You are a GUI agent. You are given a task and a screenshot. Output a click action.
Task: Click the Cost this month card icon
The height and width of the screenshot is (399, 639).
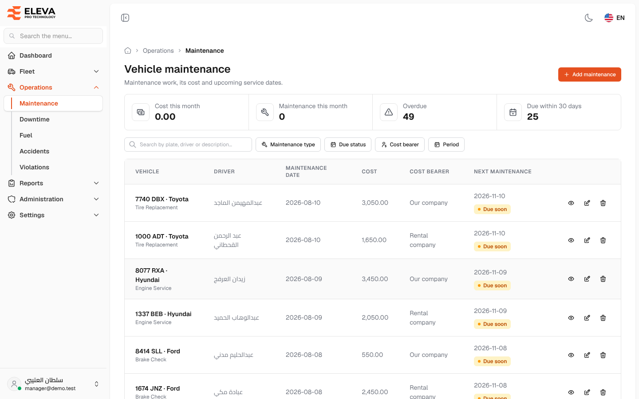(141, 112)
